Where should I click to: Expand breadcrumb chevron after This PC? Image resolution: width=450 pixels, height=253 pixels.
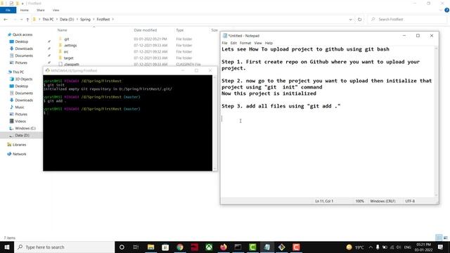coord(56,20)
